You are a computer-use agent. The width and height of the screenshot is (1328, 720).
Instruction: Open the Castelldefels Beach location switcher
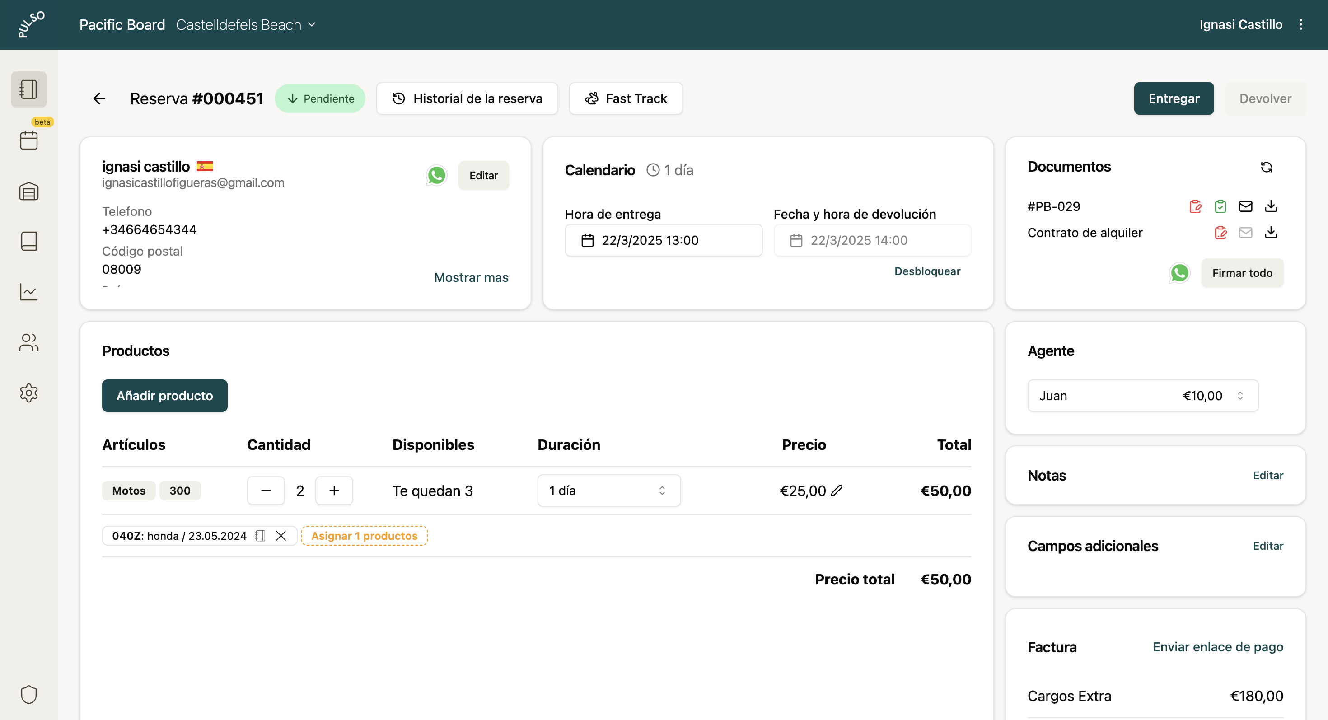point(247,24)
